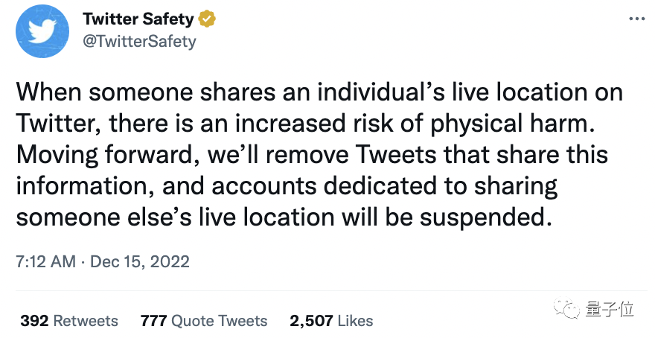Open the Dec 15, 2022 date link
This screenshot has width=655, height=338.
coord(140,261)
